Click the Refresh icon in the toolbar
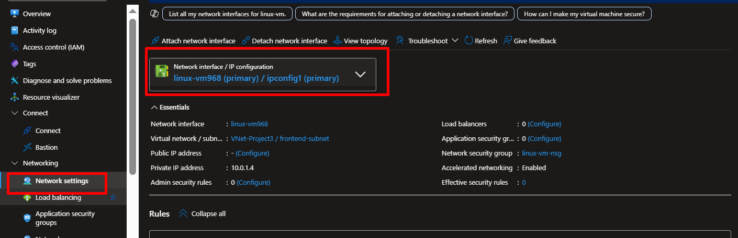 tap(469, 41)
